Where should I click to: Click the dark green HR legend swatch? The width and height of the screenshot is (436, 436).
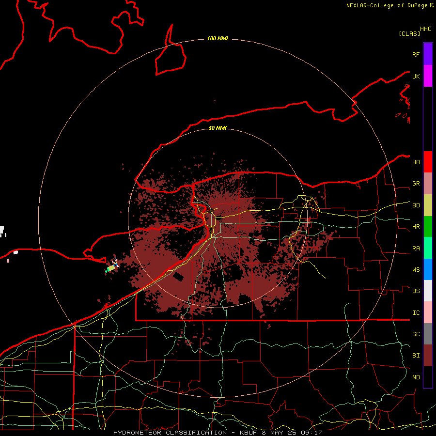428,227
